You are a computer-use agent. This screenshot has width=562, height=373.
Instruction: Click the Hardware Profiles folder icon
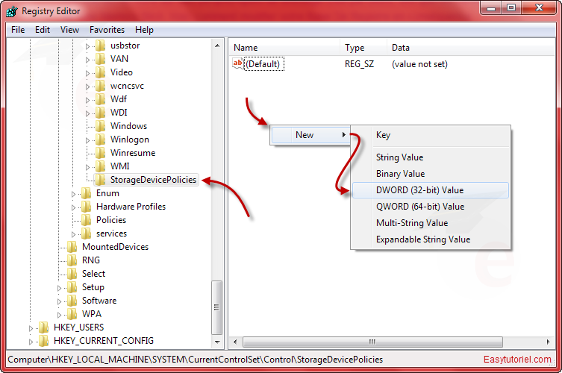coord(87,207)
